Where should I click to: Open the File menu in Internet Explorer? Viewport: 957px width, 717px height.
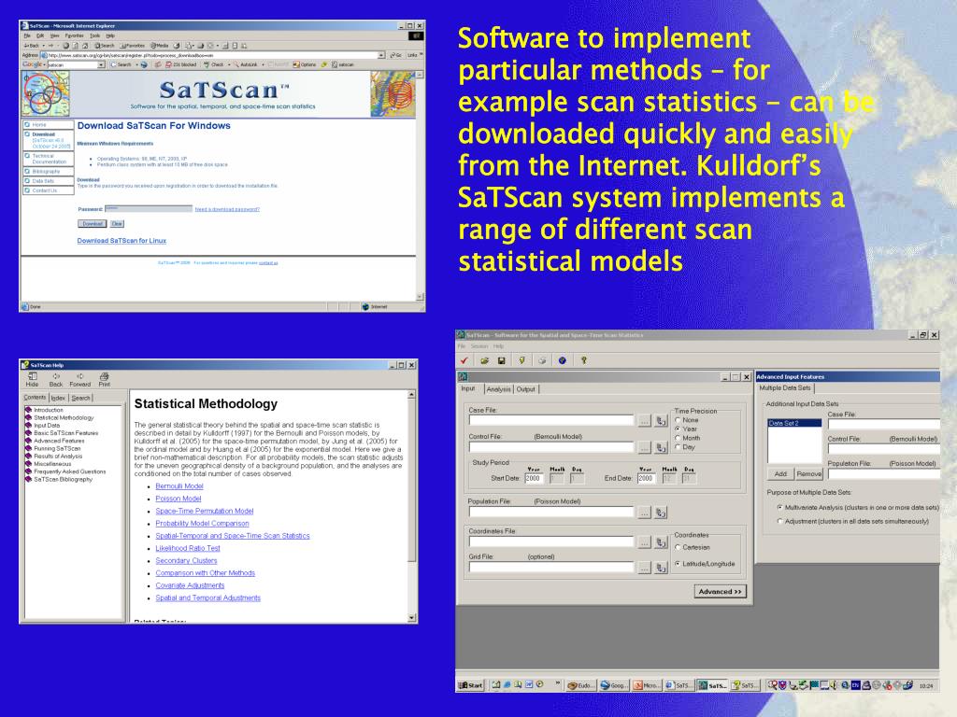[x=27, y=36]
